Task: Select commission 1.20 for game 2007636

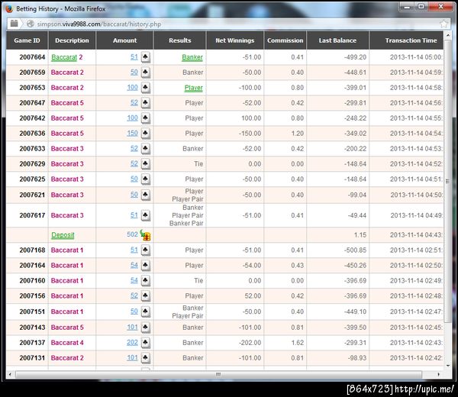Action: 298,133
